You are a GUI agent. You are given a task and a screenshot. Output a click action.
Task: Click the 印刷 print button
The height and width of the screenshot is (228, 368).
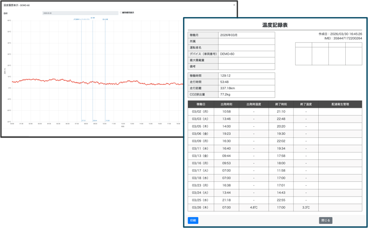(x=193, y=220)
